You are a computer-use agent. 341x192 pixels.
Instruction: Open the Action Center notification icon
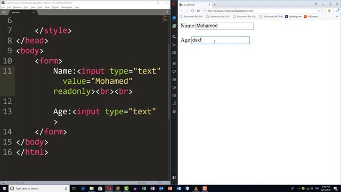336,188
